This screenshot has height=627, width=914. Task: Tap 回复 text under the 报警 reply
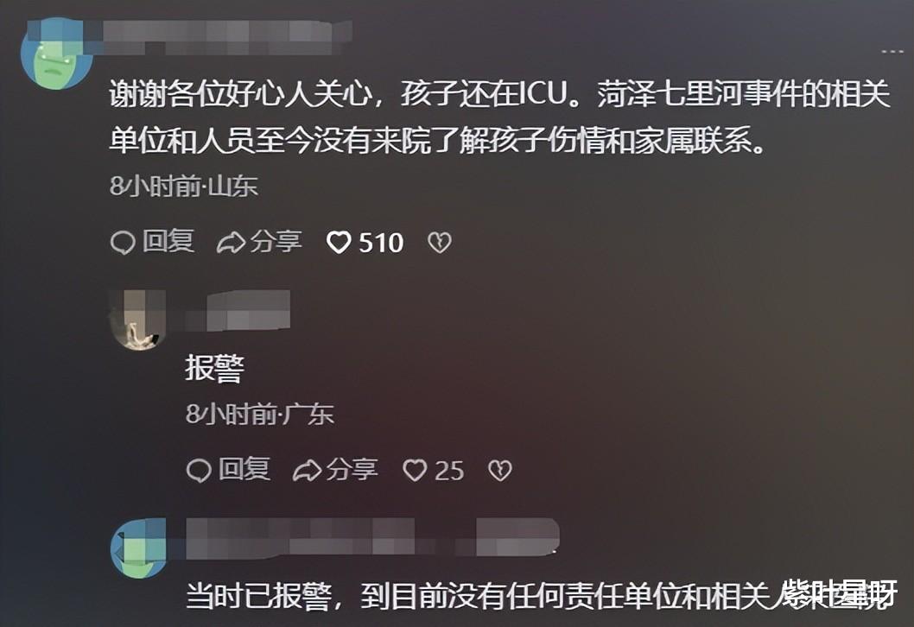(x=244, y=469)
